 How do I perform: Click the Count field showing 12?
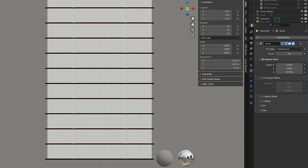click(289, 54)
